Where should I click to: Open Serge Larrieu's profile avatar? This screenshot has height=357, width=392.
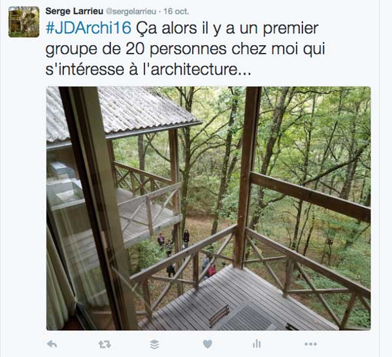coord(24,22)
